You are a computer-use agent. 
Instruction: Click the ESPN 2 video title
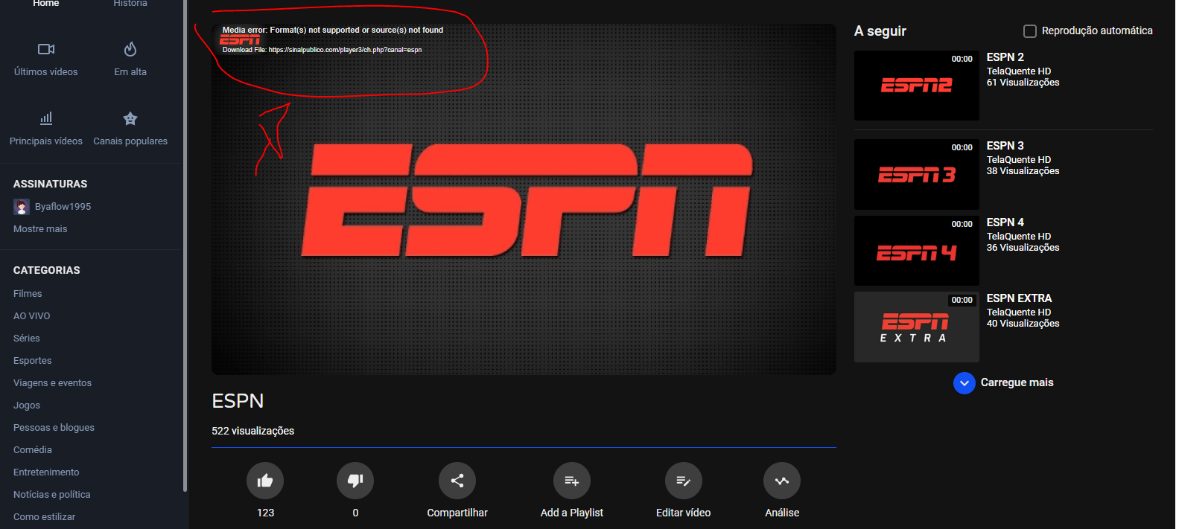[x=1005, y=57]
